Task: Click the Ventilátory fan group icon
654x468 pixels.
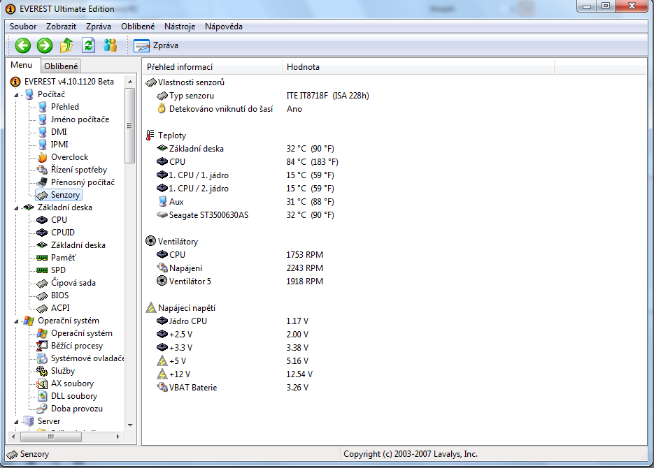Action: pyautogui.click(x=150, y=241)
